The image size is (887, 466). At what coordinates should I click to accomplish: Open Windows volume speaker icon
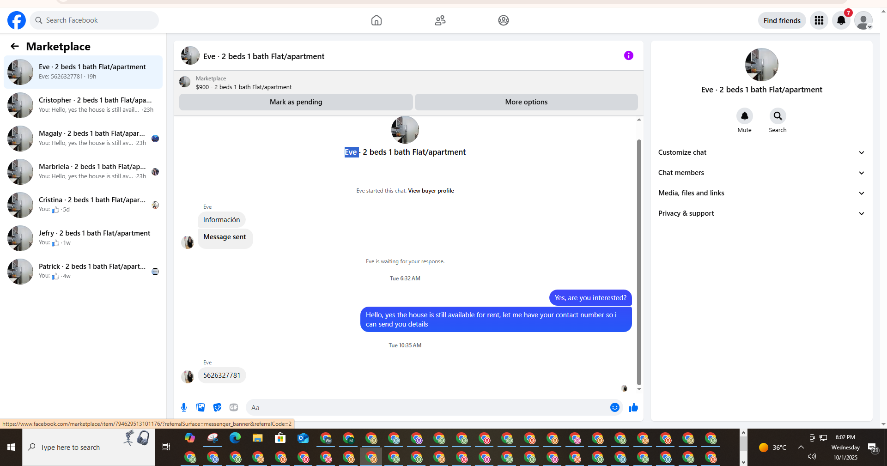(812, 456)
